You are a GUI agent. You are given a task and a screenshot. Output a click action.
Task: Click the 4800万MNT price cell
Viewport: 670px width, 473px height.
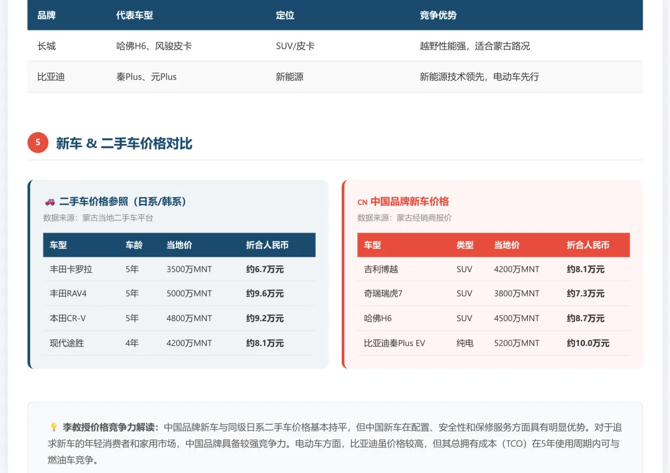pos(189,319)
